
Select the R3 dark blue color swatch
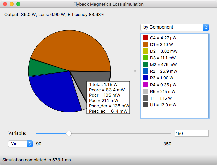(x=145, y=78)
